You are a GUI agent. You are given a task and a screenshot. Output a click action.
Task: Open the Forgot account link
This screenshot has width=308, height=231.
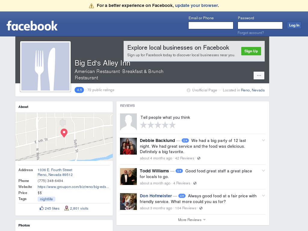tap(251, 33)
